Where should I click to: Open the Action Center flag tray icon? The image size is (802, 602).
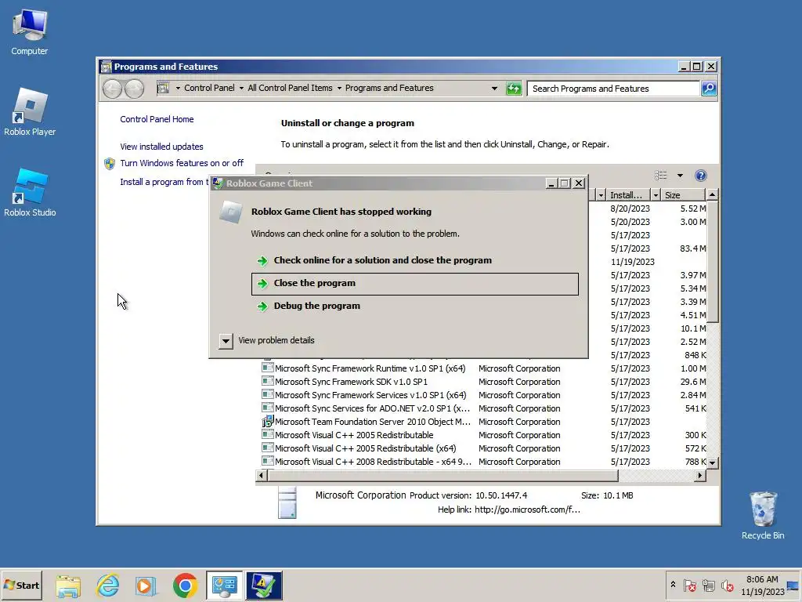pyautogui.click(x=689, y=585)
